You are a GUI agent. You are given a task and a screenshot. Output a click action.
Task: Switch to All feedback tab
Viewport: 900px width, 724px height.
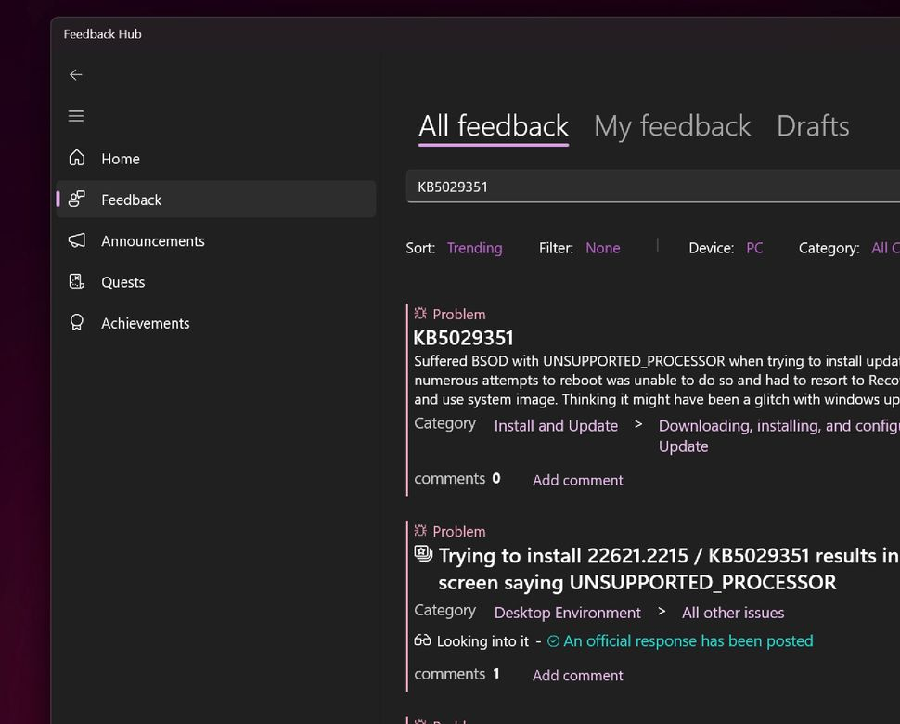494,126
